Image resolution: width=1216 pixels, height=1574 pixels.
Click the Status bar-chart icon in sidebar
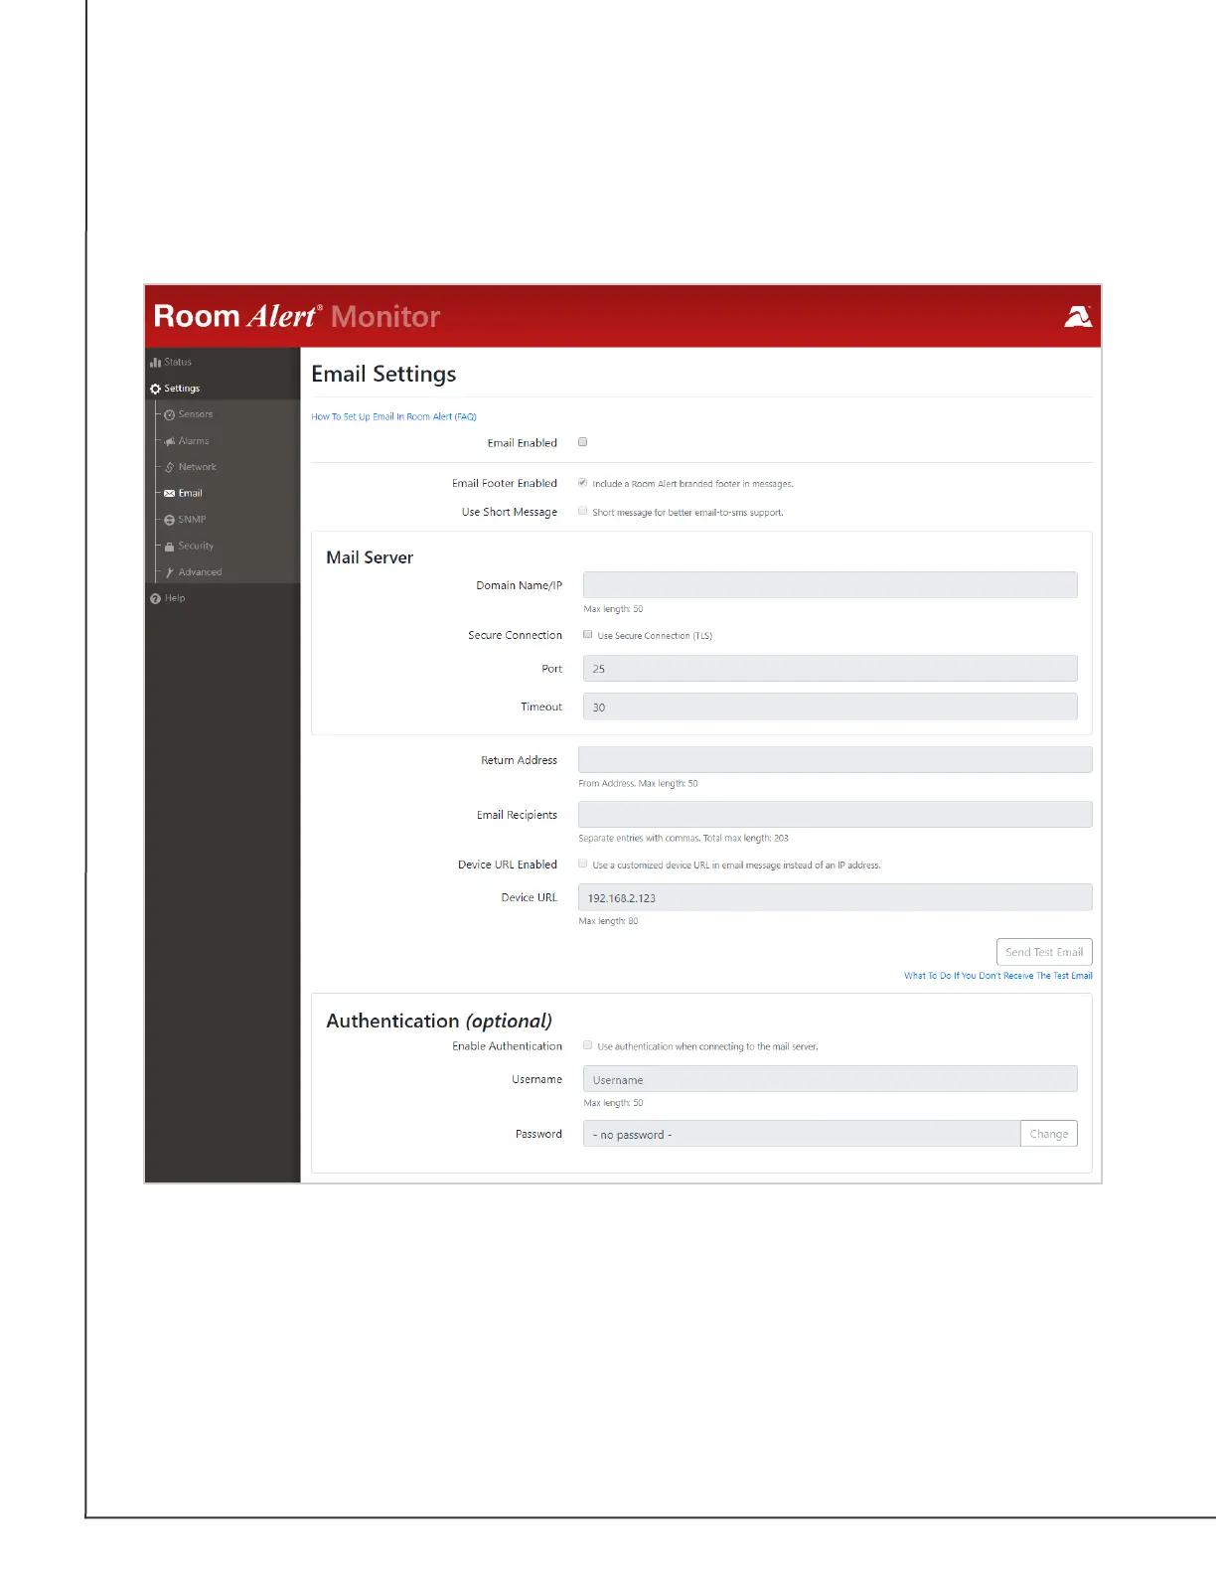coord(155,363)
